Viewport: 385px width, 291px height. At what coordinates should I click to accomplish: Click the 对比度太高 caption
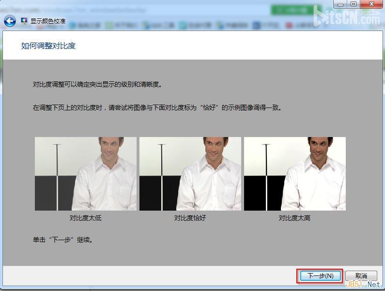[294, 218]
